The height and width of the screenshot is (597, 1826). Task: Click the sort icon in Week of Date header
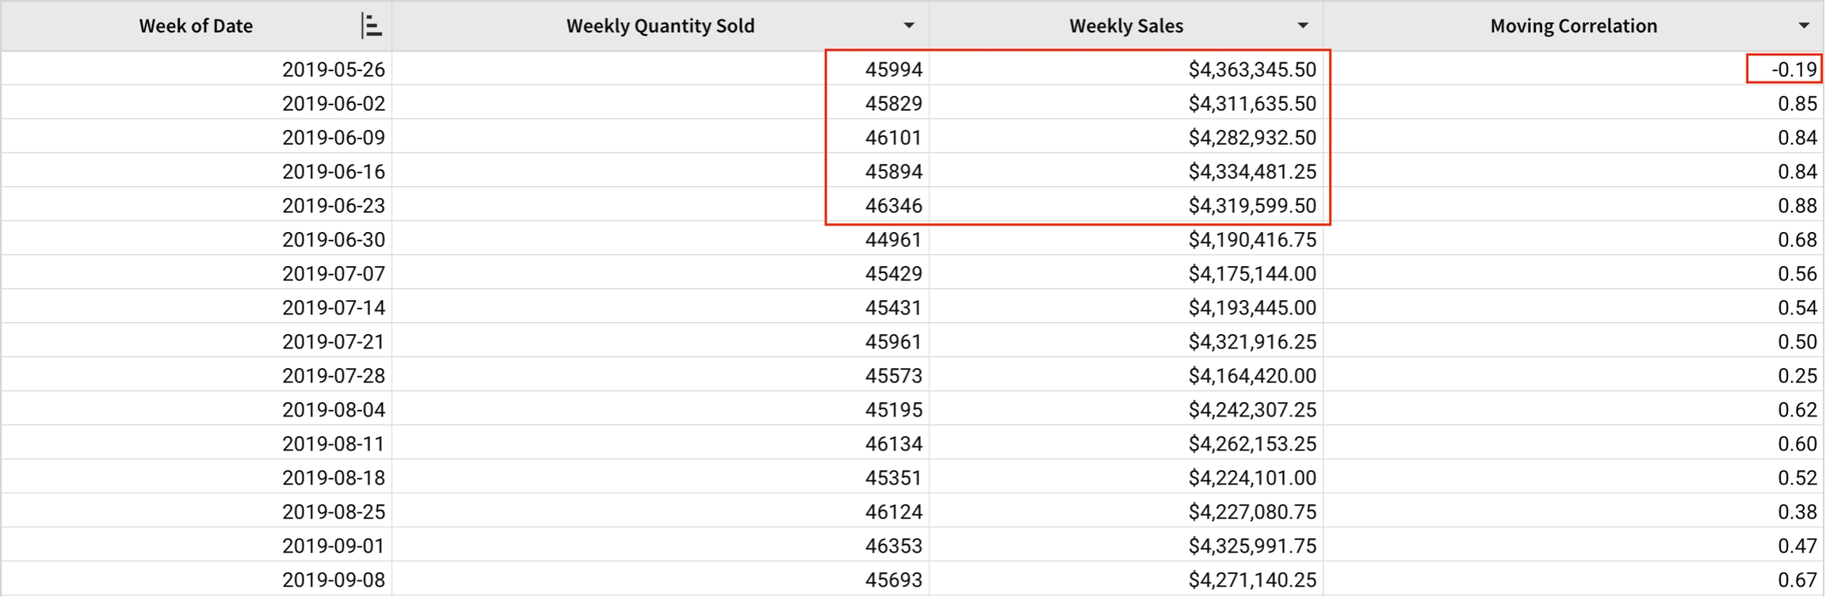tap(371, 26)
